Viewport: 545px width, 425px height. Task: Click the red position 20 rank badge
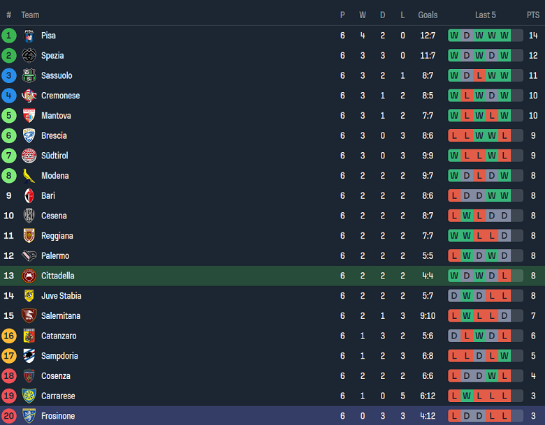click(9, 416)
